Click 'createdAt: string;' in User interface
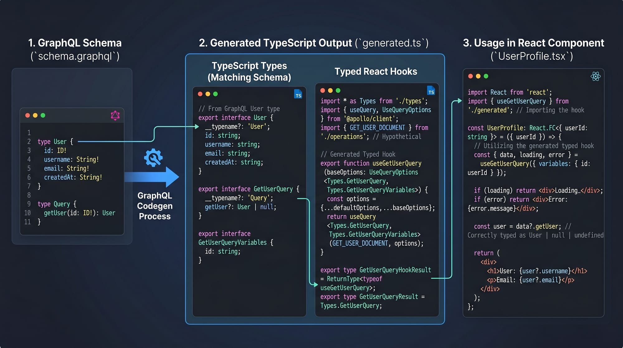Viewport: 623px width, 348px height. pyautogui.click(x=234, y=162)
